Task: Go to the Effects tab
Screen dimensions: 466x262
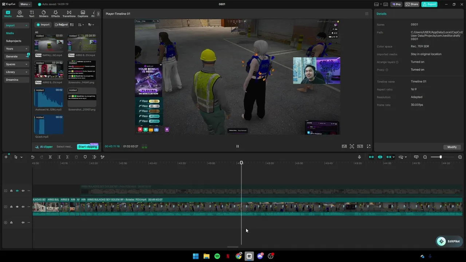Action: coord(55,14)
